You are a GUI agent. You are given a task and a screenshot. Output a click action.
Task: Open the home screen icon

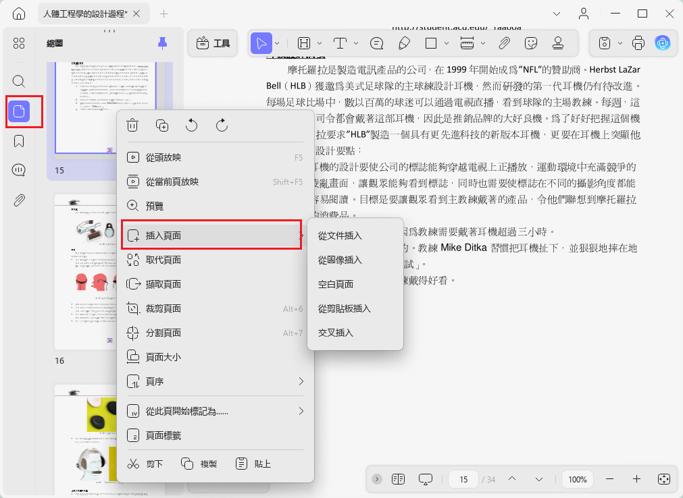[x=19, y=14]
